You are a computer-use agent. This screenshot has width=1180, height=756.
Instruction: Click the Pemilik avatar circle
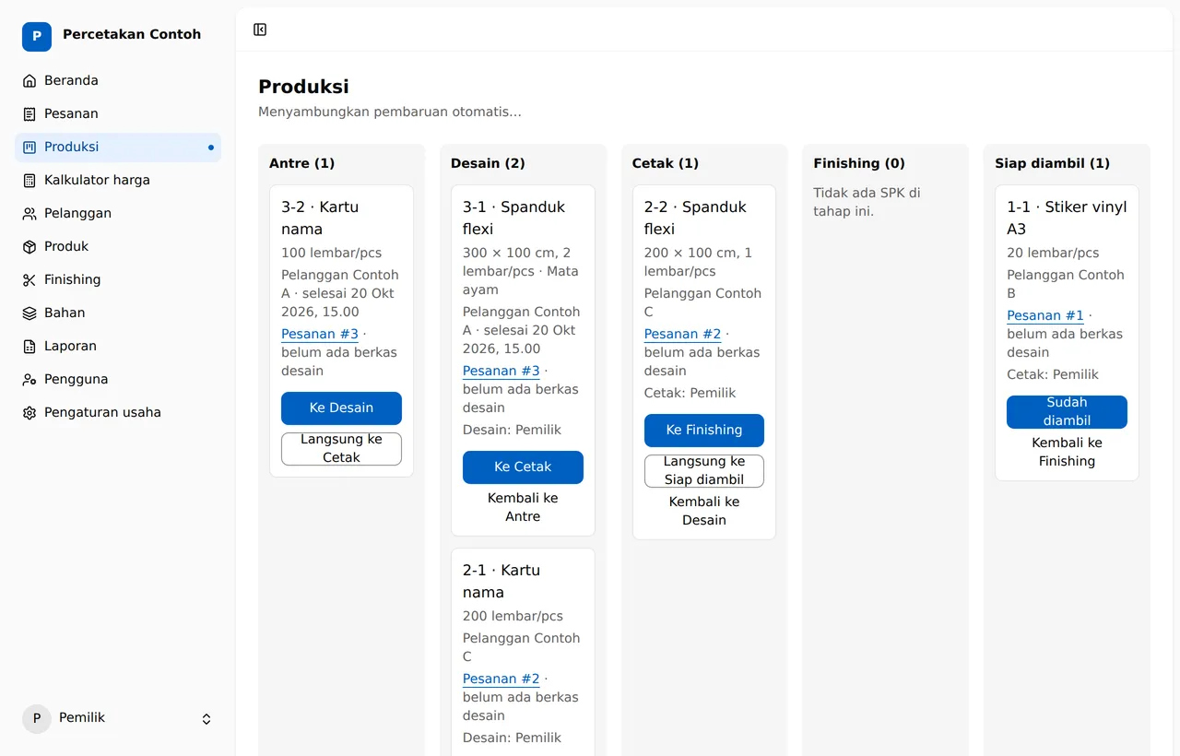[37, 719]
